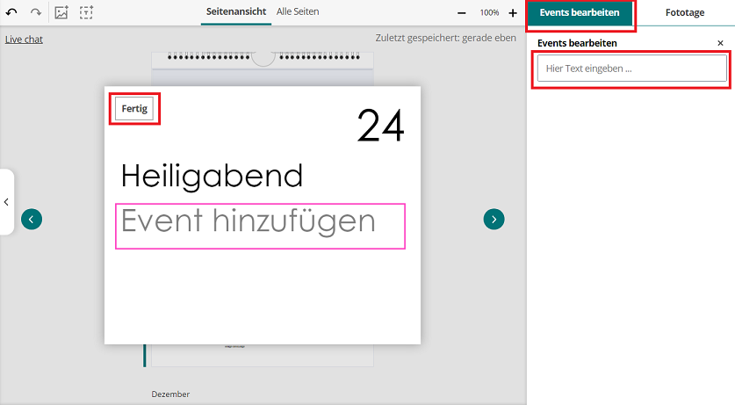The width and height of the screenshot is (735, 405).
Task: Open the Live chat link
Action: tap(24, 40)
